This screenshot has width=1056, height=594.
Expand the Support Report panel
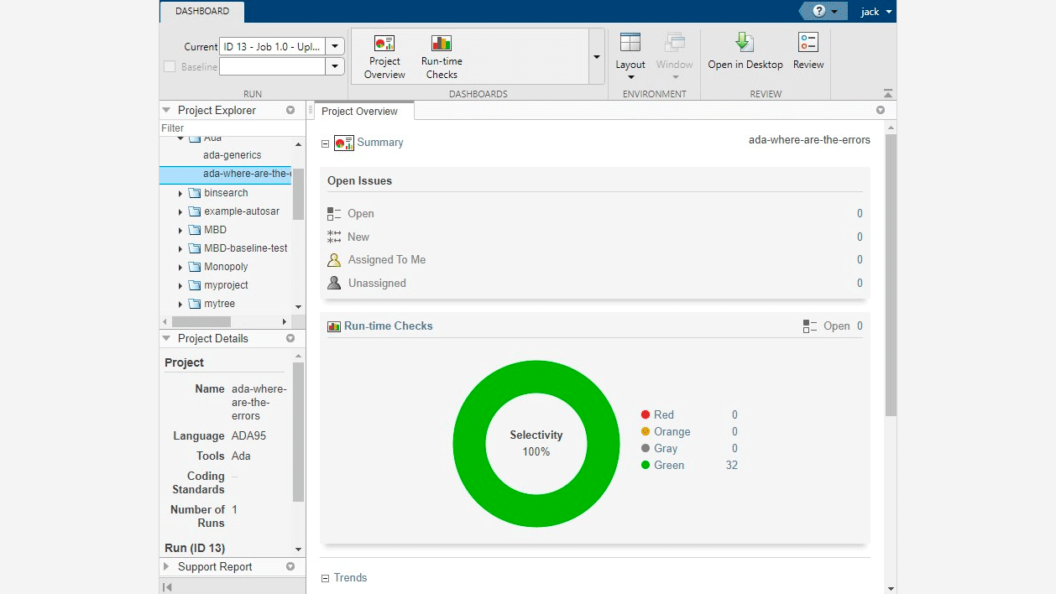click(x=166, y=567)
